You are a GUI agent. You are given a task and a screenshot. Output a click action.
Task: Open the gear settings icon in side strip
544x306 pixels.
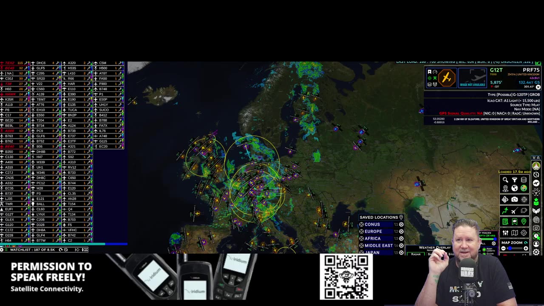pos(536,252)
